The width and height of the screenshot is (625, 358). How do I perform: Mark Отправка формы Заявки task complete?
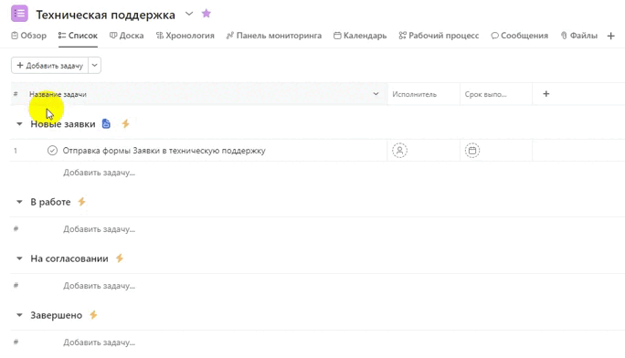coord(52,151)
